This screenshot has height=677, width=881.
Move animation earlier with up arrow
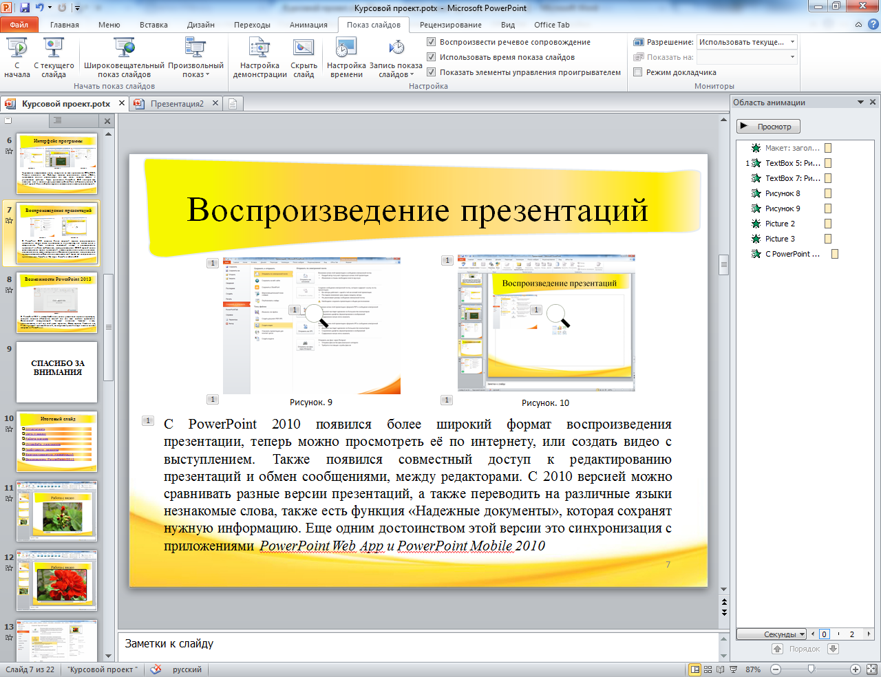tap(778, 649)
